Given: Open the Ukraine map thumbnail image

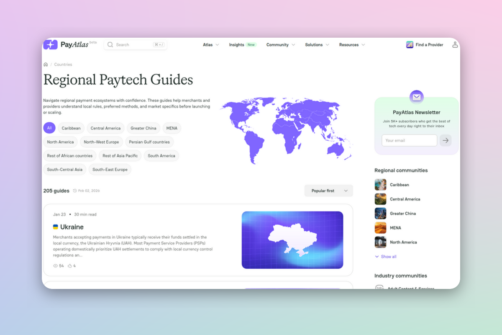Looking at the screenshot, I should [x=292, y=240].
